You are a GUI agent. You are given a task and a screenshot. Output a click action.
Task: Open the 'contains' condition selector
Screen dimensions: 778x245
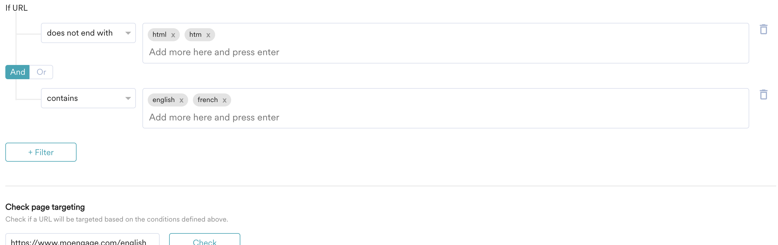pyautogui.click(x=88, y=98)
